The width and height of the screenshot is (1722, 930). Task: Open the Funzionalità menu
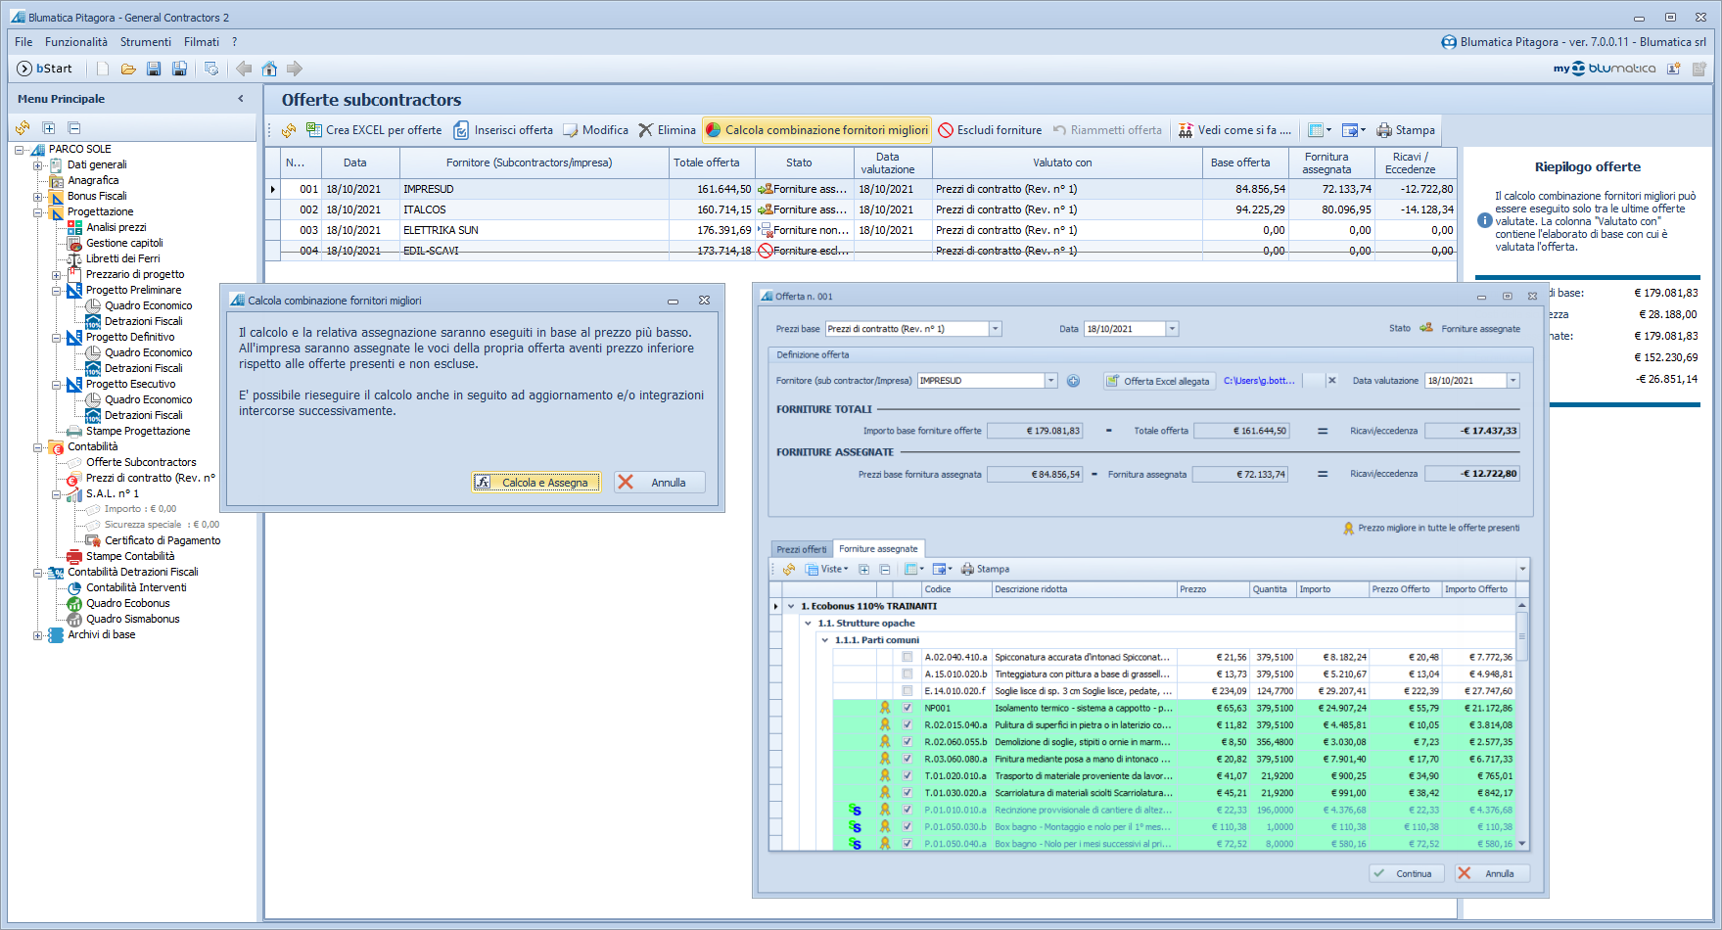point(76,42)
